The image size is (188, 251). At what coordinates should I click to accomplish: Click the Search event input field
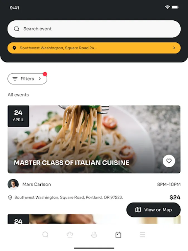pos(94,29)
